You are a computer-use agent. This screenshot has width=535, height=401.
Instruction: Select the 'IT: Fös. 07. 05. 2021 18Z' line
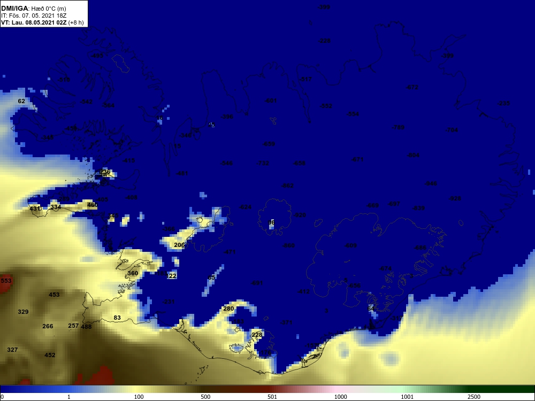(33, 16)
